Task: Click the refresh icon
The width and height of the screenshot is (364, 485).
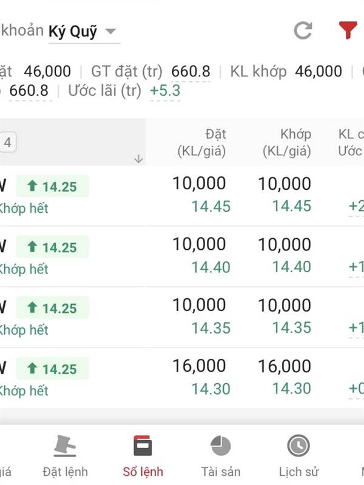Action: click(x=303, y=31)
